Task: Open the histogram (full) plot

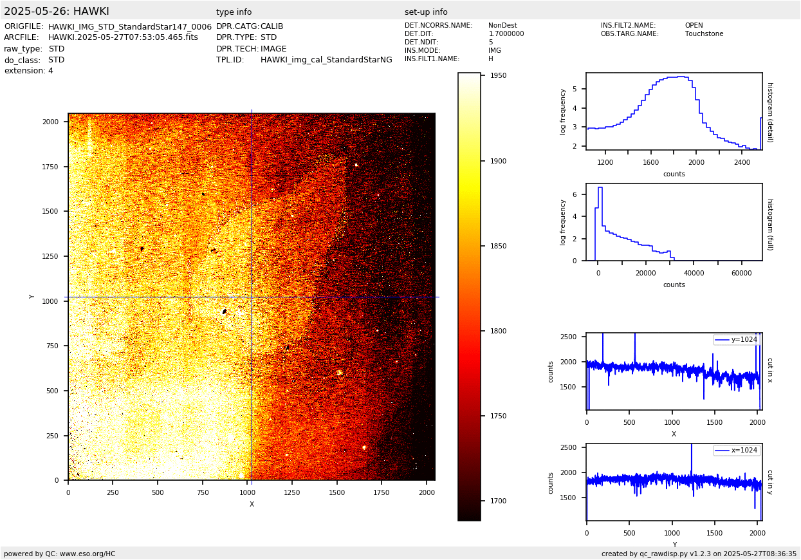Action: pos(674,222)
